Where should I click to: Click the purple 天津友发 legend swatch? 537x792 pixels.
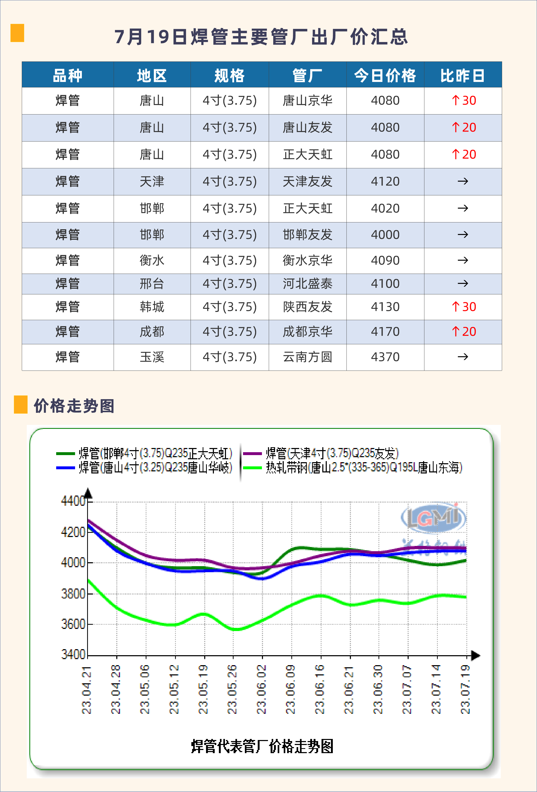(252, 454)
